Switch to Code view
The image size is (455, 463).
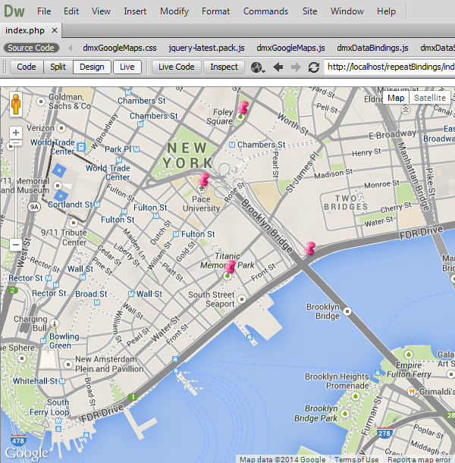click(27, 67)
